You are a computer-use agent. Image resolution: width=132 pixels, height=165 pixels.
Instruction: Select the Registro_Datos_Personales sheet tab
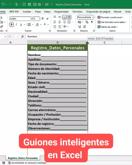pyautogui.click(x=23, y=158)
